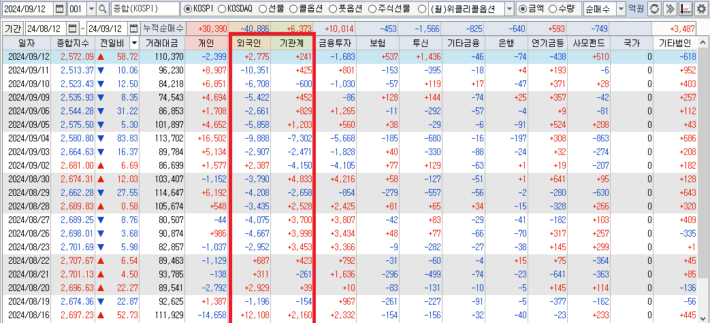This screenshot has width=710, height=323.
Task: Expand the code 001 dropdown arrow
Action: [x=91, y=9]
